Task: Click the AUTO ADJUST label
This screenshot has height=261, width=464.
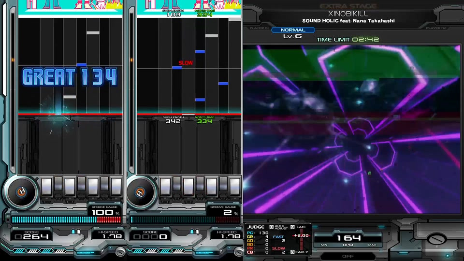Action: (281, 227)
